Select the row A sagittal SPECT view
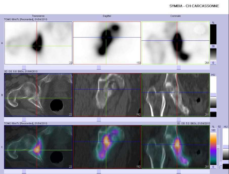The height and width of the screenshot is (174, 229). click(x=107, y=43)
